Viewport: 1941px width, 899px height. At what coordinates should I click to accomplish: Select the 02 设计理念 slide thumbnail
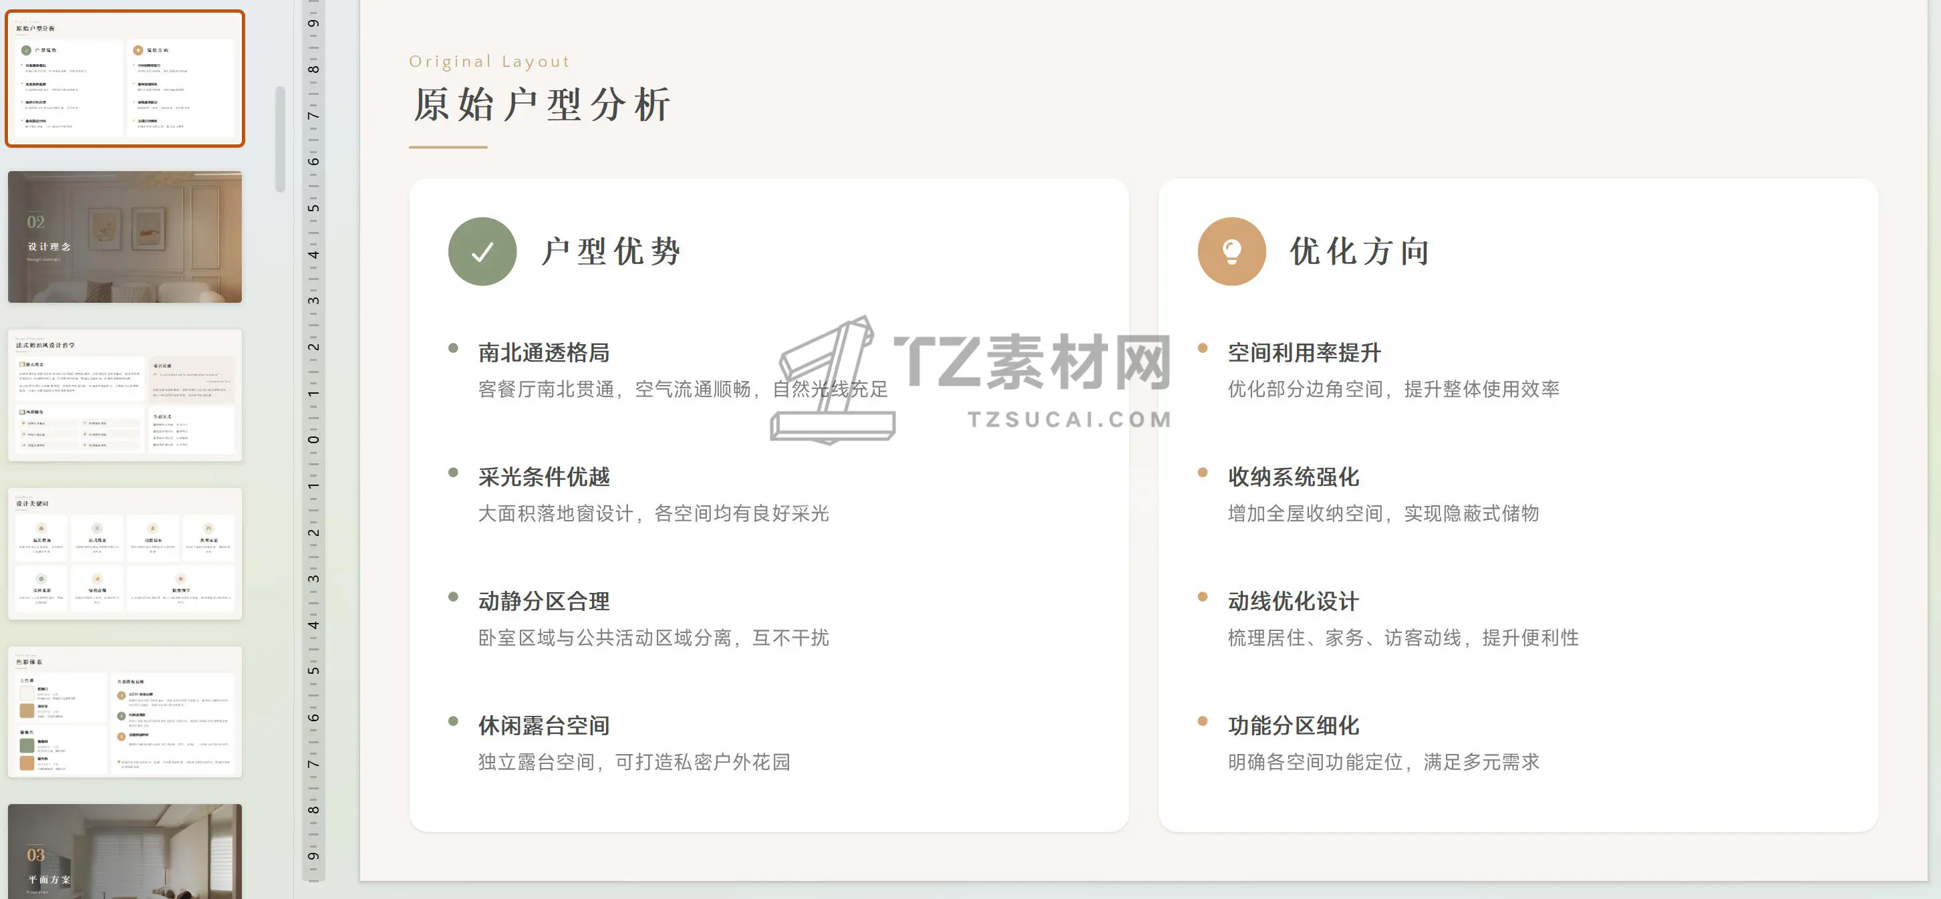(125, 237)
